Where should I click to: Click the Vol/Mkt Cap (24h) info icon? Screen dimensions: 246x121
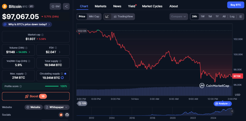[29, 61]
